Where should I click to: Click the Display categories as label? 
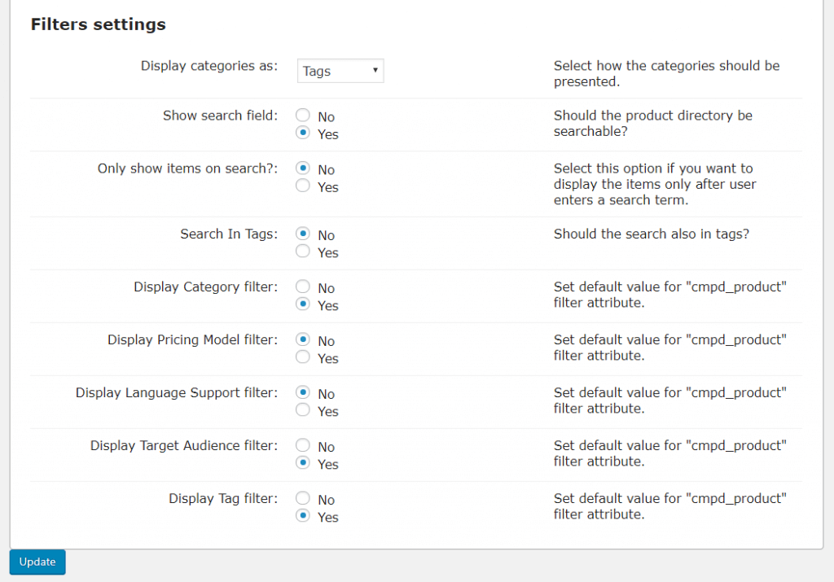tap(209, 66)
